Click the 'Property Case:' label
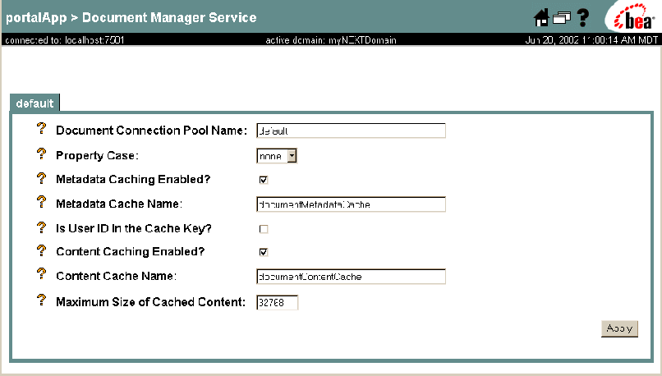 tap(97, 156)
